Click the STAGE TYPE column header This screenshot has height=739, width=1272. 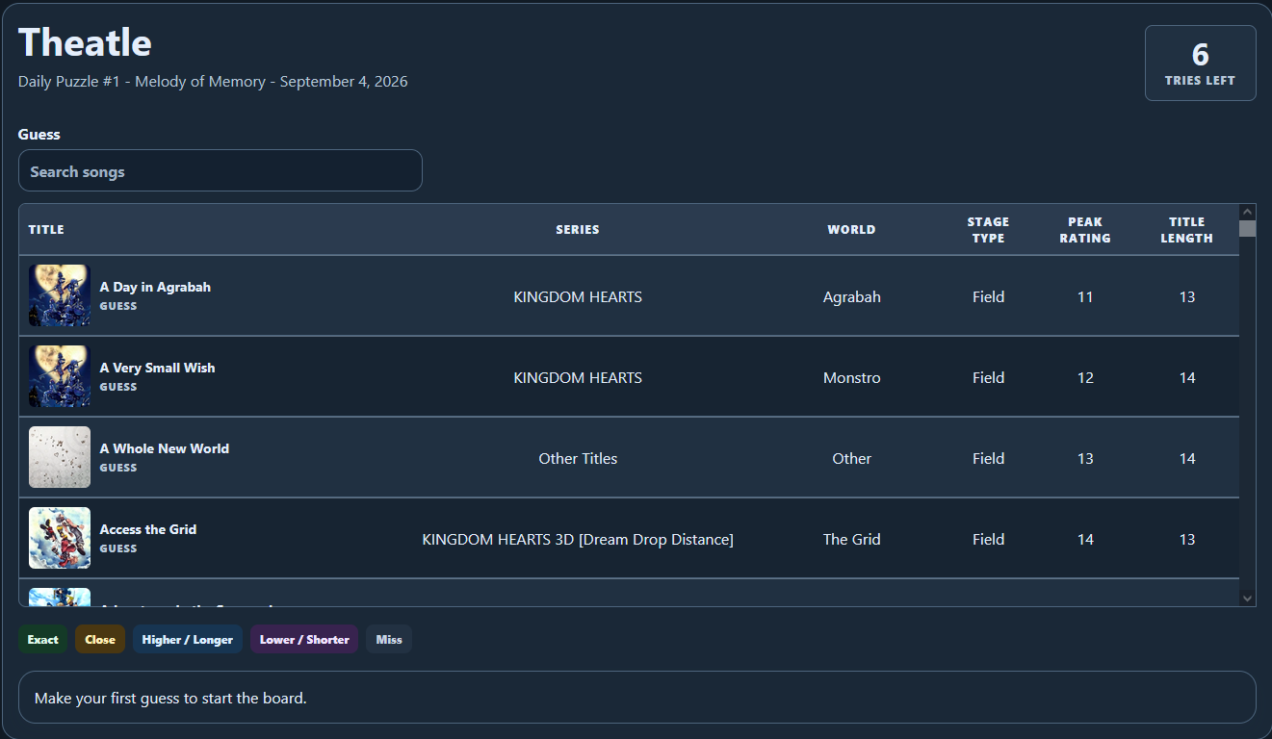988,230
